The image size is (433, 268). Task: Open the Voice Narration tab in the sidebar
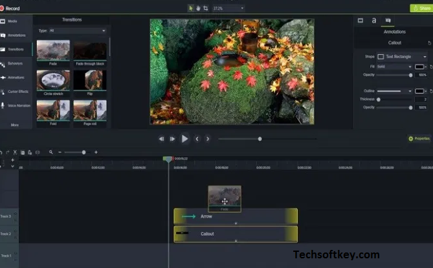(x=19, y=105)
